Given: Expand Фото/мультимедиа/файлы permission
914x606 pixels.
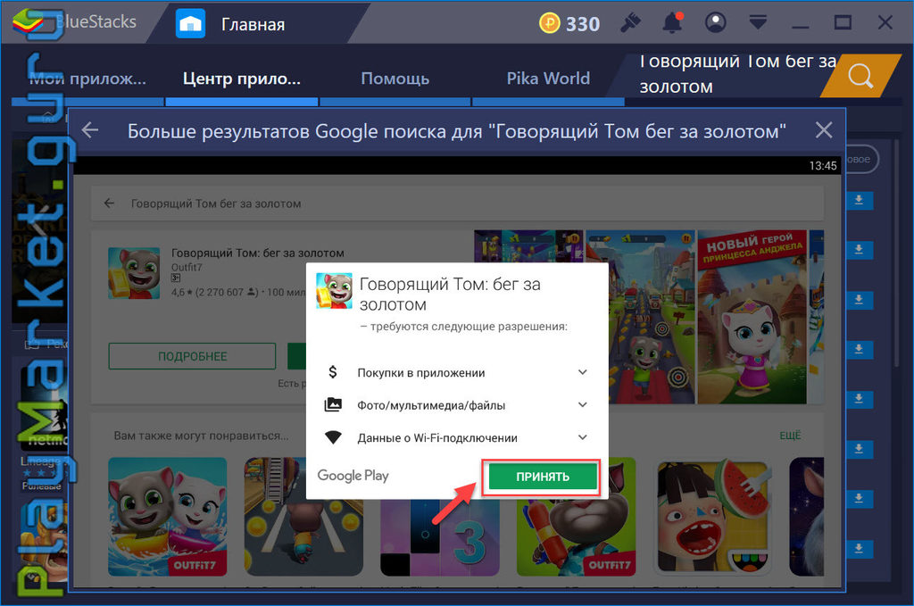Looking at the screenshot, I should [x=582, y=405].
